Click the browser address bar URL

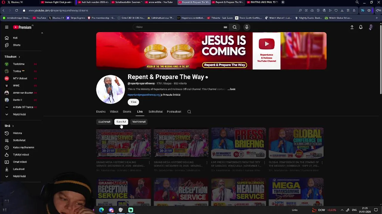point(58,10)
